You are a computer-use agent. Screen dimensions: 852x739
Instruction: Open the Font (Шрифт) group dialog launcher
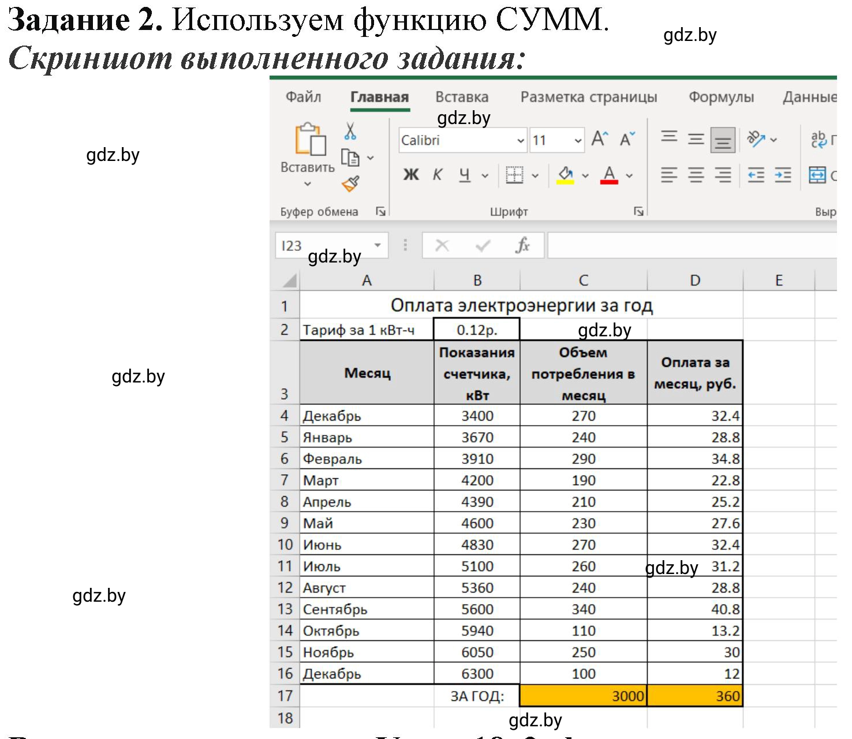point(638,212)
